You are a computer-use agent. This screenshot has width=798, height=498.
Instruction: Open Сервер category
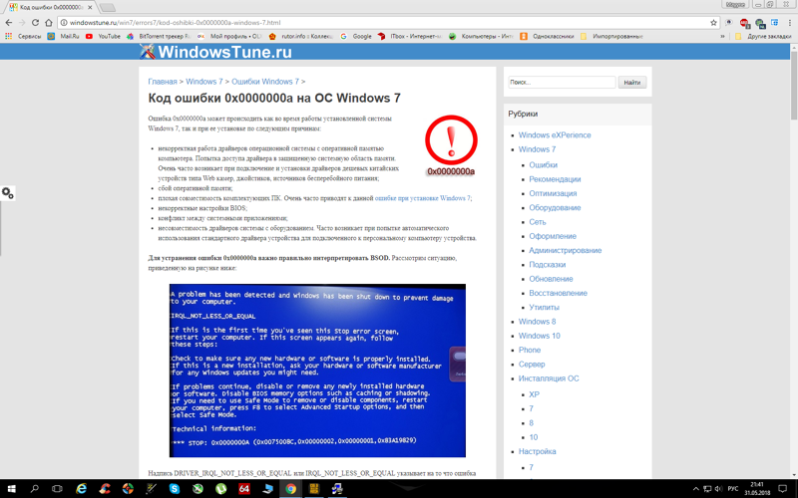(532, 364)
